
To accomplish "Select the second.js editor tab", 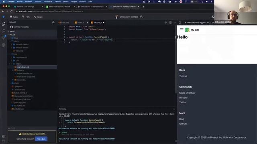I will pos(98,22).
